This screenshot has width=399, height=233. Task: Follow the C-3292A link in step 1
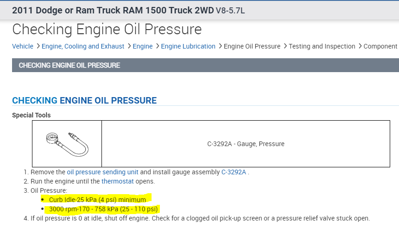234,172
